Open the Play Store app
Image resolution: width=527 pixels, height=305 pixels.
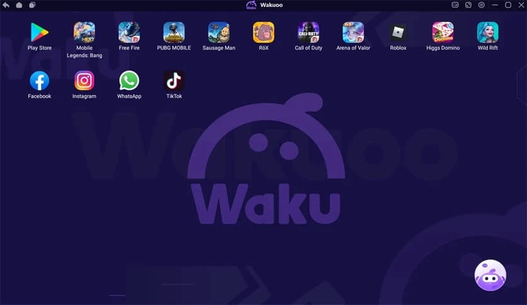(40, 32)
